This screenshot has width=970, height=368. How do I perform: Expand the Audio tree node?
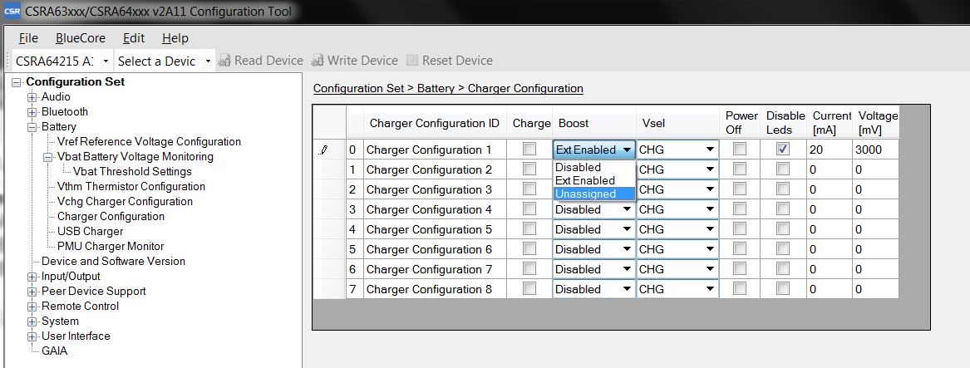32,97
